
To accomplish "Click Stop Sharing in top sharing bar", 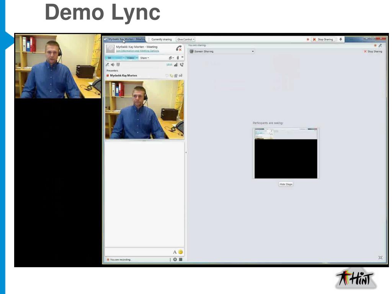I will [323, 39].
